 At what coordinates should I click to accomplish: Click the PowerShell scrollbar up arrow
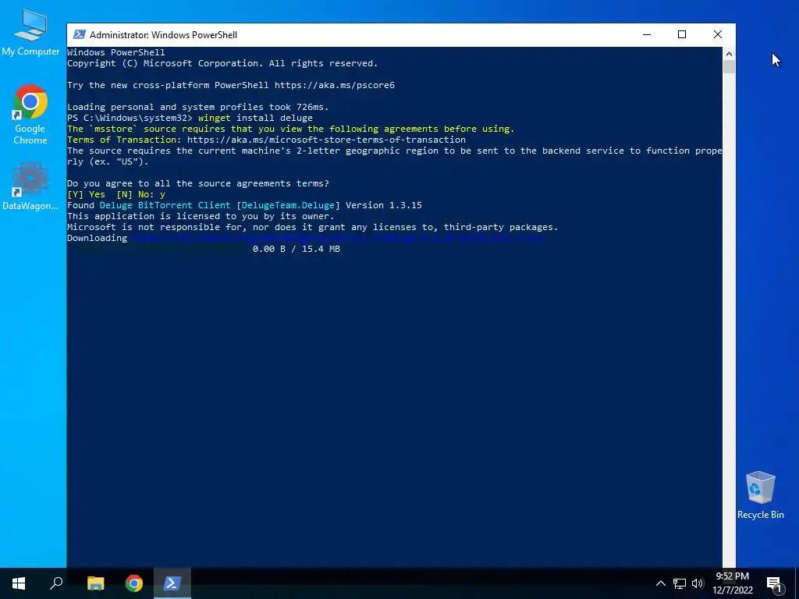click(729, 54)
